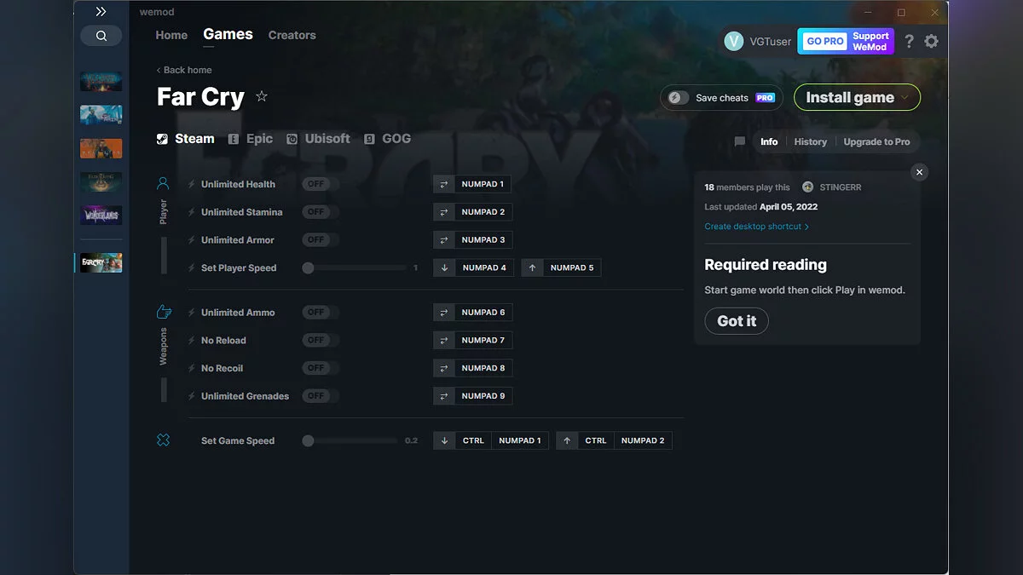Click the VGTuser avatar icon

[734, 41]
